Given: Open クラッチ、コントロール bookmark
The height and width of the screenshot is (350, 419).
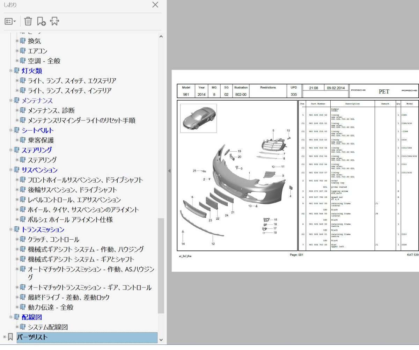Looking at the screenshot, I should 53,240.
